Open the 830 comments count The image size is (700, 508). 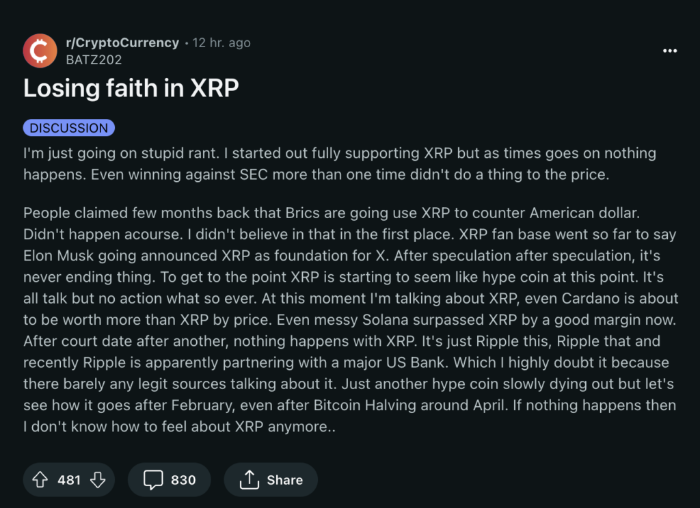(183, 480)
